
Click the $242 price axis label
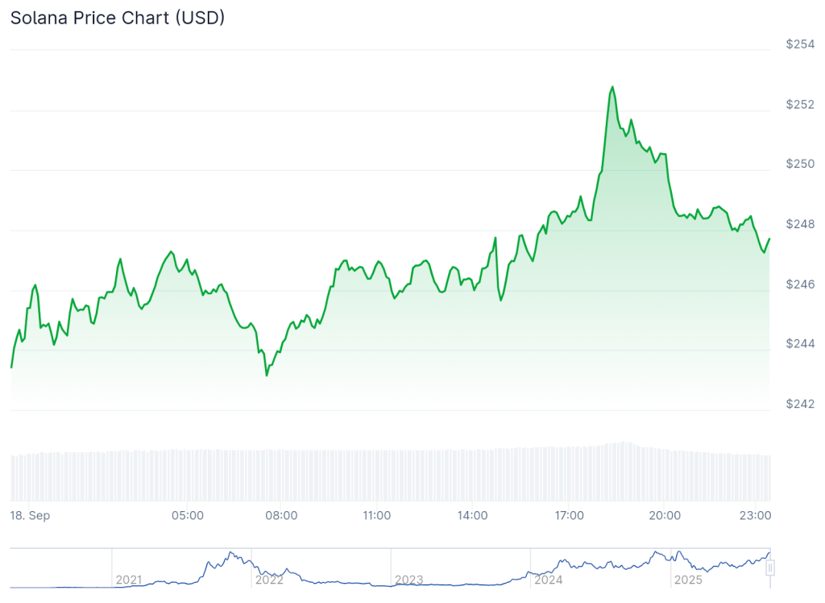pos(801,404)
